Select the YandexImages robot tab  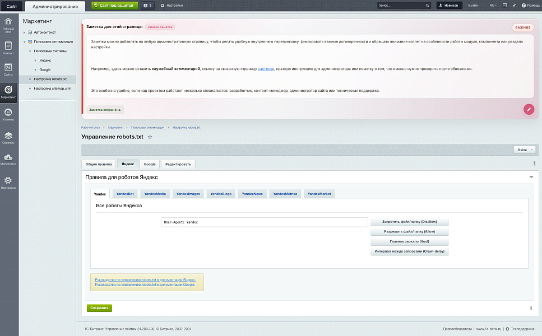click(x=188, y=194)
